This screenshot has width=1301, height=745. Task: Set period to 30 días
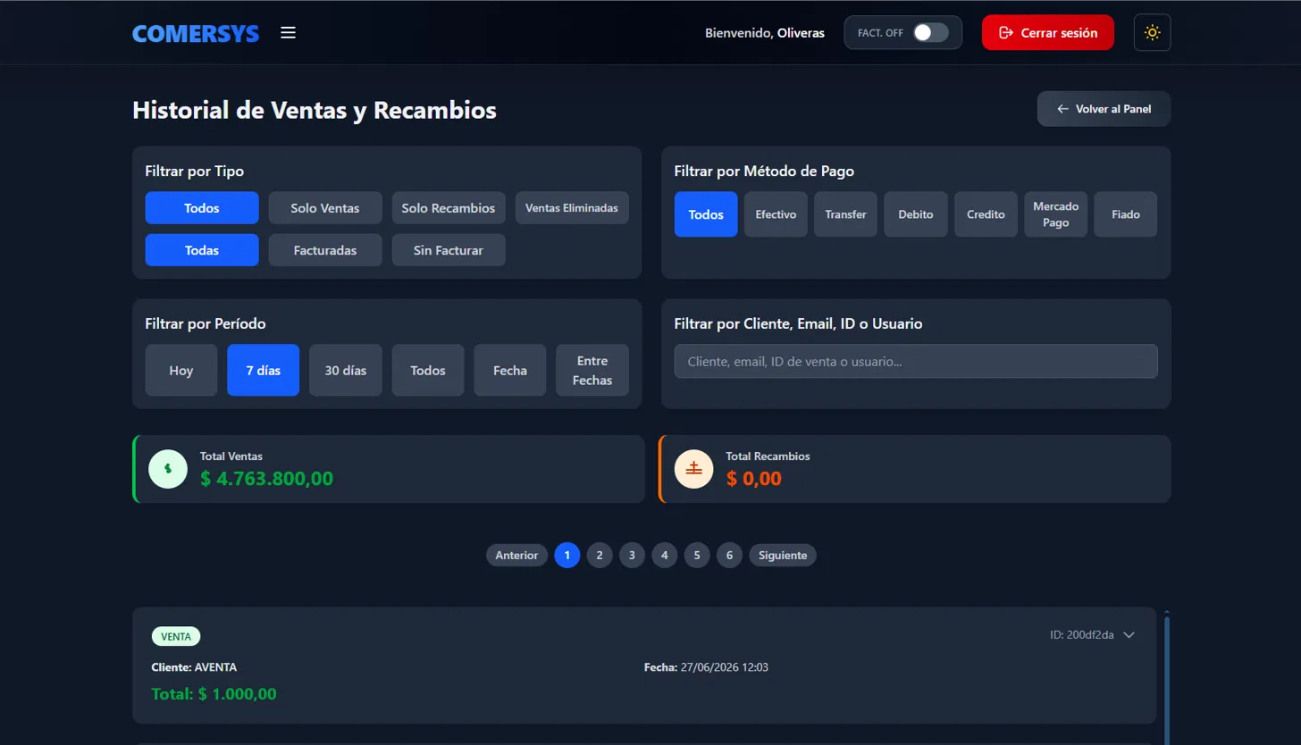(x=346, y=370)
